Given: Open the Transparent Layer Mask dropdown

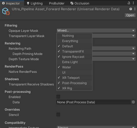Looking at the screenshot, I should 114,36.
